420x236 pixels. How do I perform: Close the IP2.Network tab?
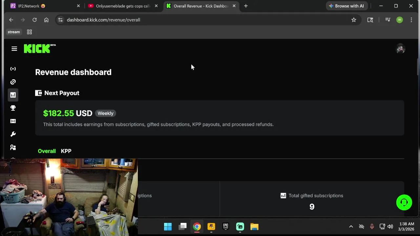pyautogui.click(x=78, y=6)
